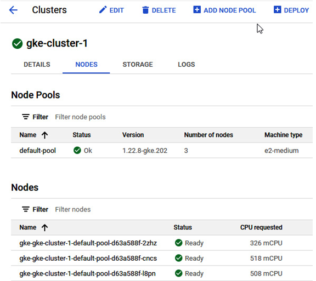
Task: Sort nodes list by Name arrow
Action: pyautogui.click(x=45, y=227)
